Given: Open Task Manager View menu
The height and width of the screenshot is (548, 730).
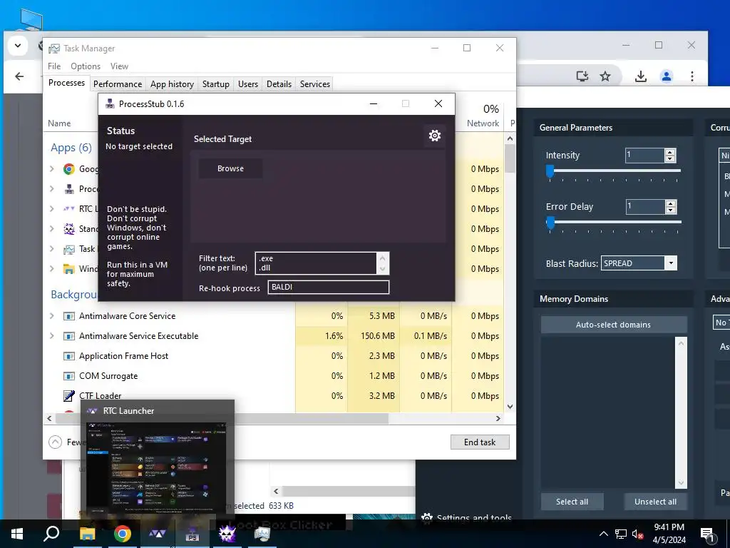Looking at the screenshot, I should [x=119, y=66].
